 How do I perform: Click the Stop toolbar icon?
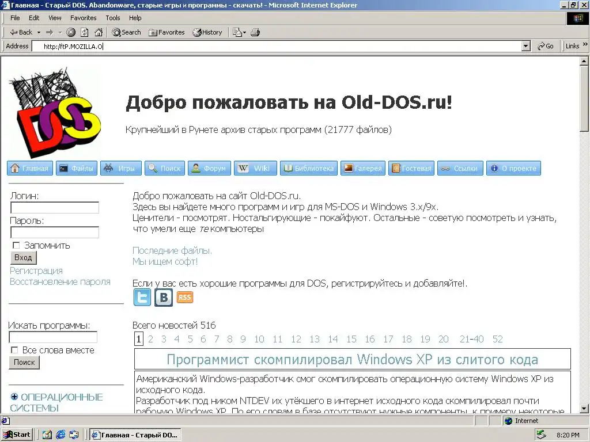(x=71, y=32)
